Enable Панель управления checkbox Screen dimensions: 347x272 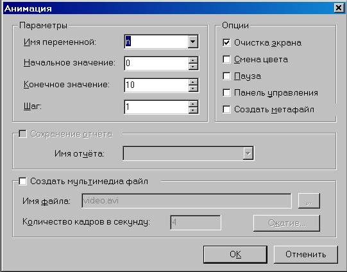pos(226,92)
